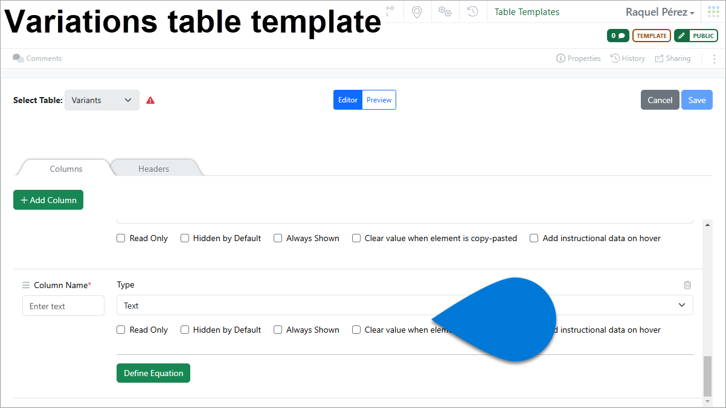Delete the column using the trash icon
This screenshot has width=726, height=408.
tap(687, 285)
